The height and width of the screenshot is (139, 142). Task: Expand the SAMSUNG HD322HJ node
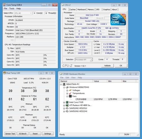(x=64, y=111)
